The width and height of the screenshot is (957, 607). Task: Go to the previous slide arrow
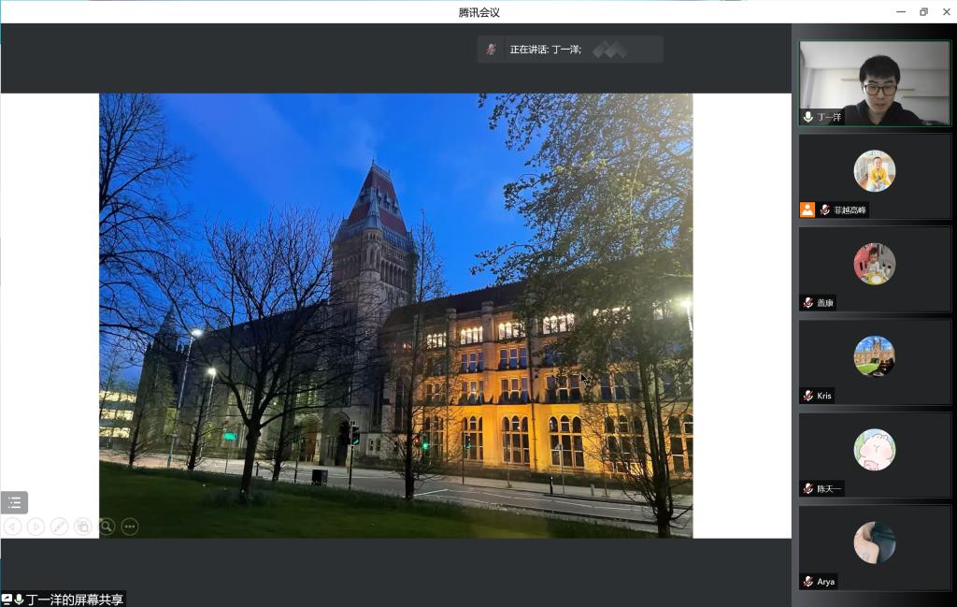click(13, 527)
